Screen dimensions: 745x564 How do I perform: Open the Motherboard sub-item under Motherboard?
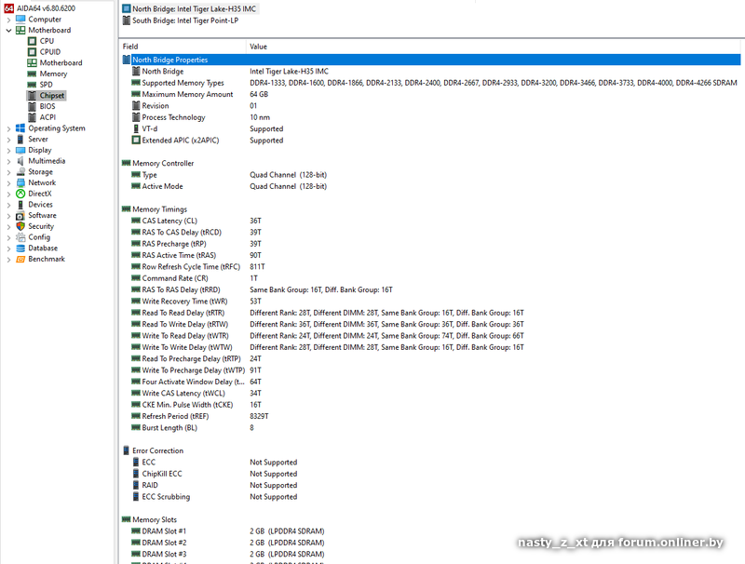point(55,62)
